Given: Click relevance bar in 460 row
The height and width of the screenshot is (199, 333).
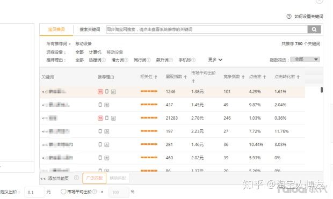Looking at the screenshot, I should [x=149, y=157].
